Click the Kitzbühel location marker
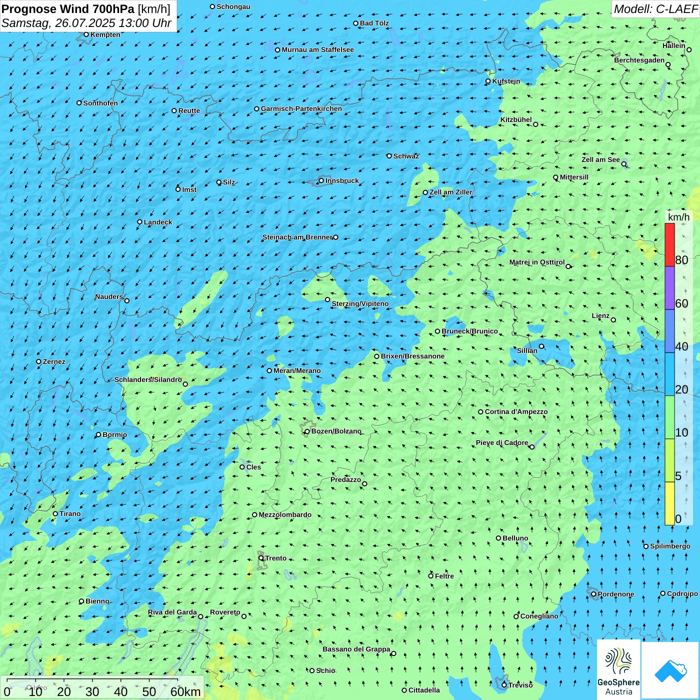 coord(535,124)
